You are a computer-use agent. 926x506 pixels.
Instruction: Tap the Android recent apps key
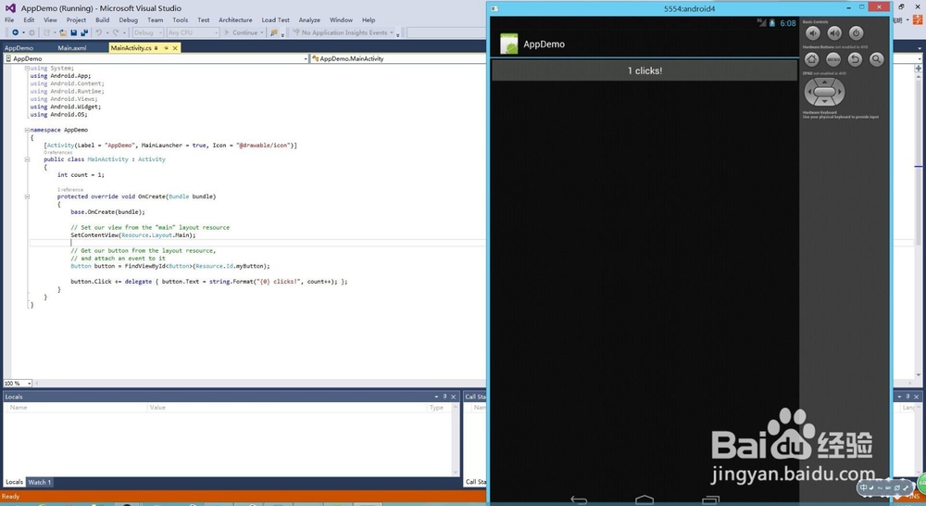click(x=710, y=500)
